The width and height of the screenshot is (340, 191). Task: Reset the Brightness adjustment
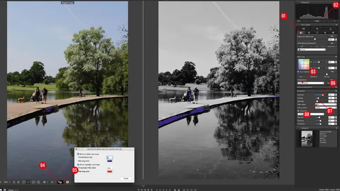coord(332,36)
